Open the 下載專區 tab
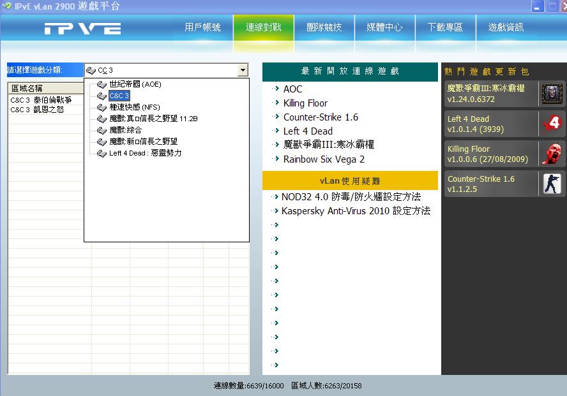This screenshot has width=567, height=396. 445,28
